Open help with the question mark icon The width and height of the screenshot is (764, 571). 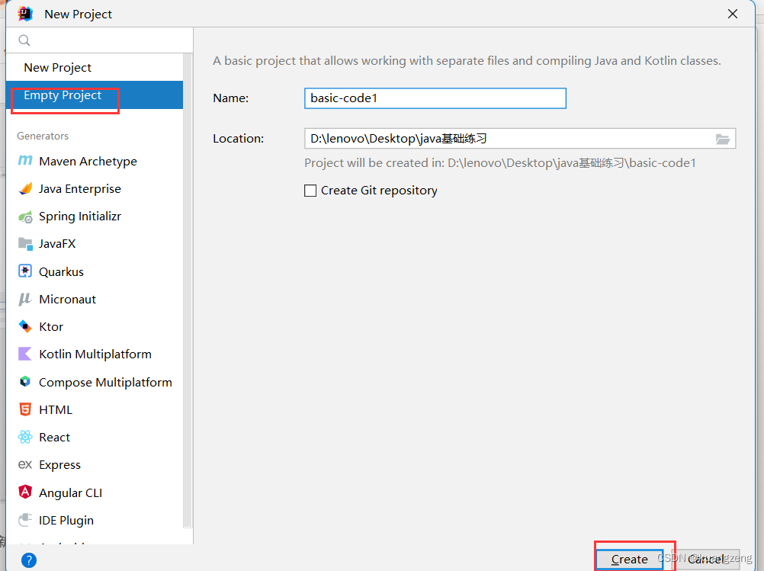29,560
